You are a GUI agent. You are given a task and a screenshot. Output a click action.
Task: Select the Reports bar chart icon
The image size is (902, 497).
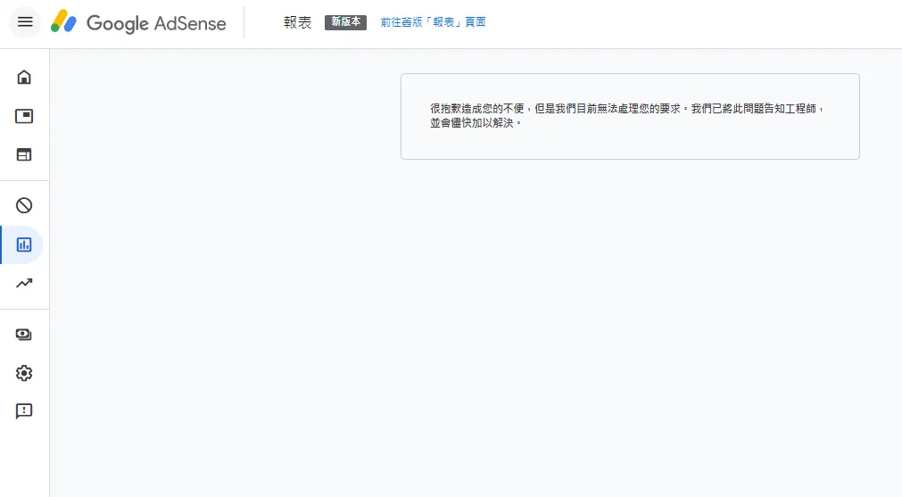click(x=24, y=244)
